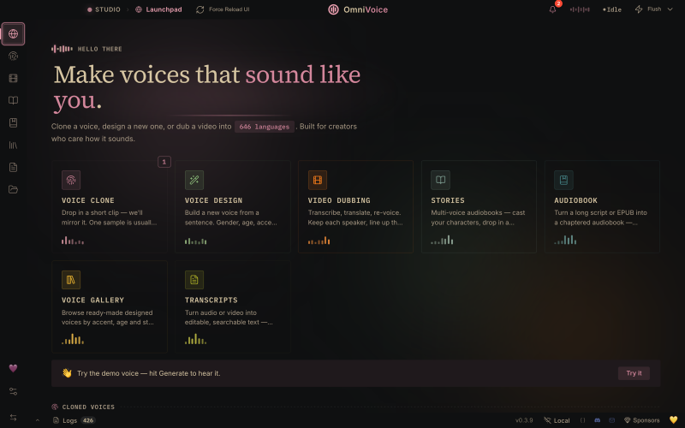Viewport: 685px width, 428px height.
Task: Click the Transcripts card document icon
Action: click(x=194, y=280)
